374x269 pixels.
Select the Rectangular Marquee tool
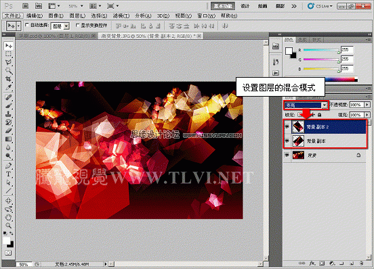click(x=8, y=54)
